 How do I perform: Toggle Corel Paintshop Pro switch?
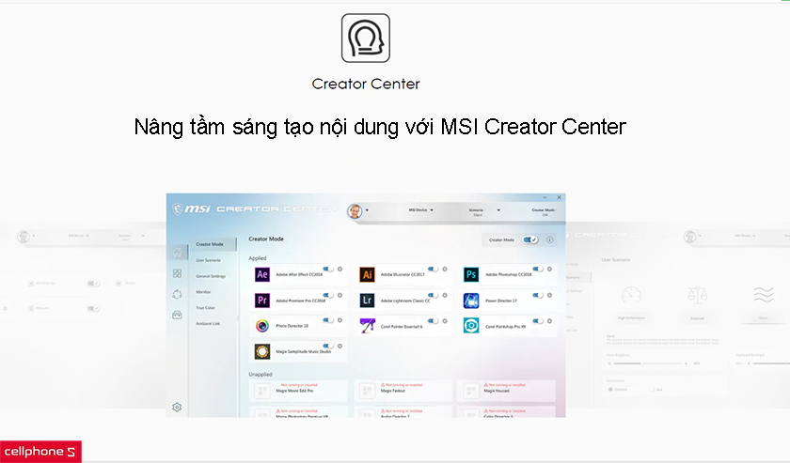pos(538,320)
